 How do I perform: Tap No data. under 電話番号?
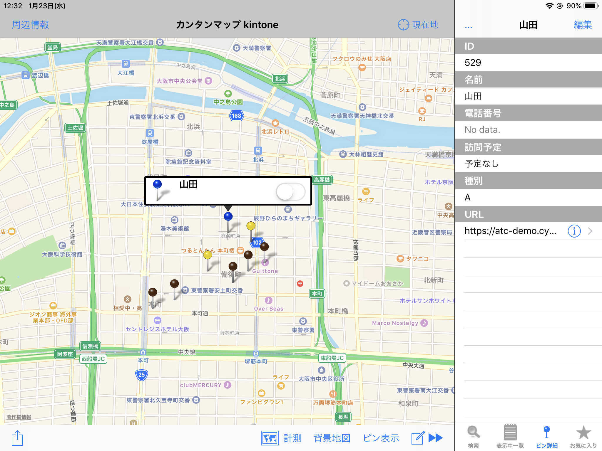pyautogui.click(x=482, y=130)
